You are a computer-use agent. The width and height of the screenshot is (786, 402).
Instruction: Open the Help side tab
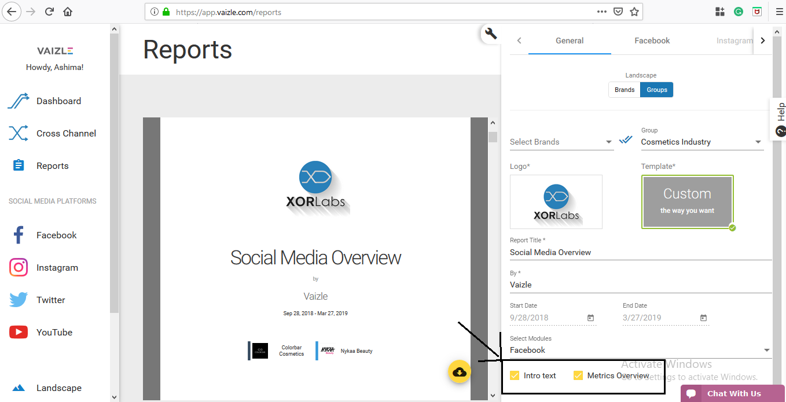coord(779,119)
